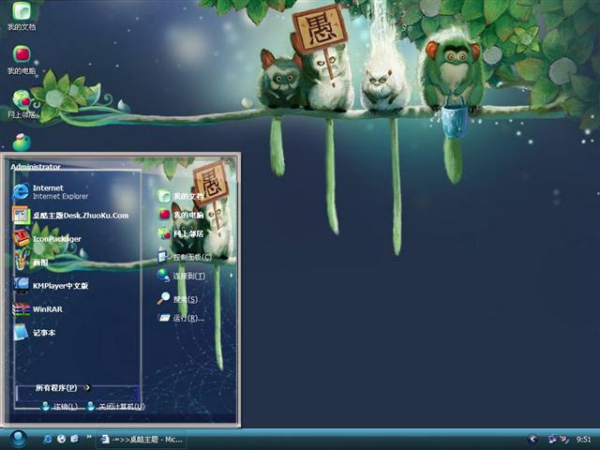This screenshot has width=600, height=450.
Task: Open 记事本 notepad
Action: click(35, 332)
